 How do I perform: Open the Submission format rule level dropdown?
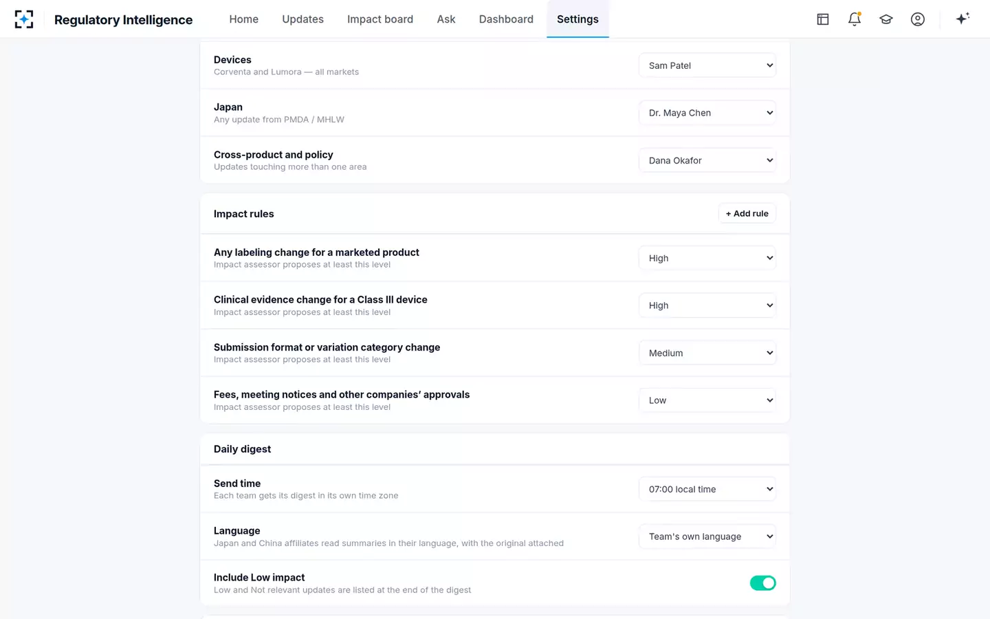[707, 353]
